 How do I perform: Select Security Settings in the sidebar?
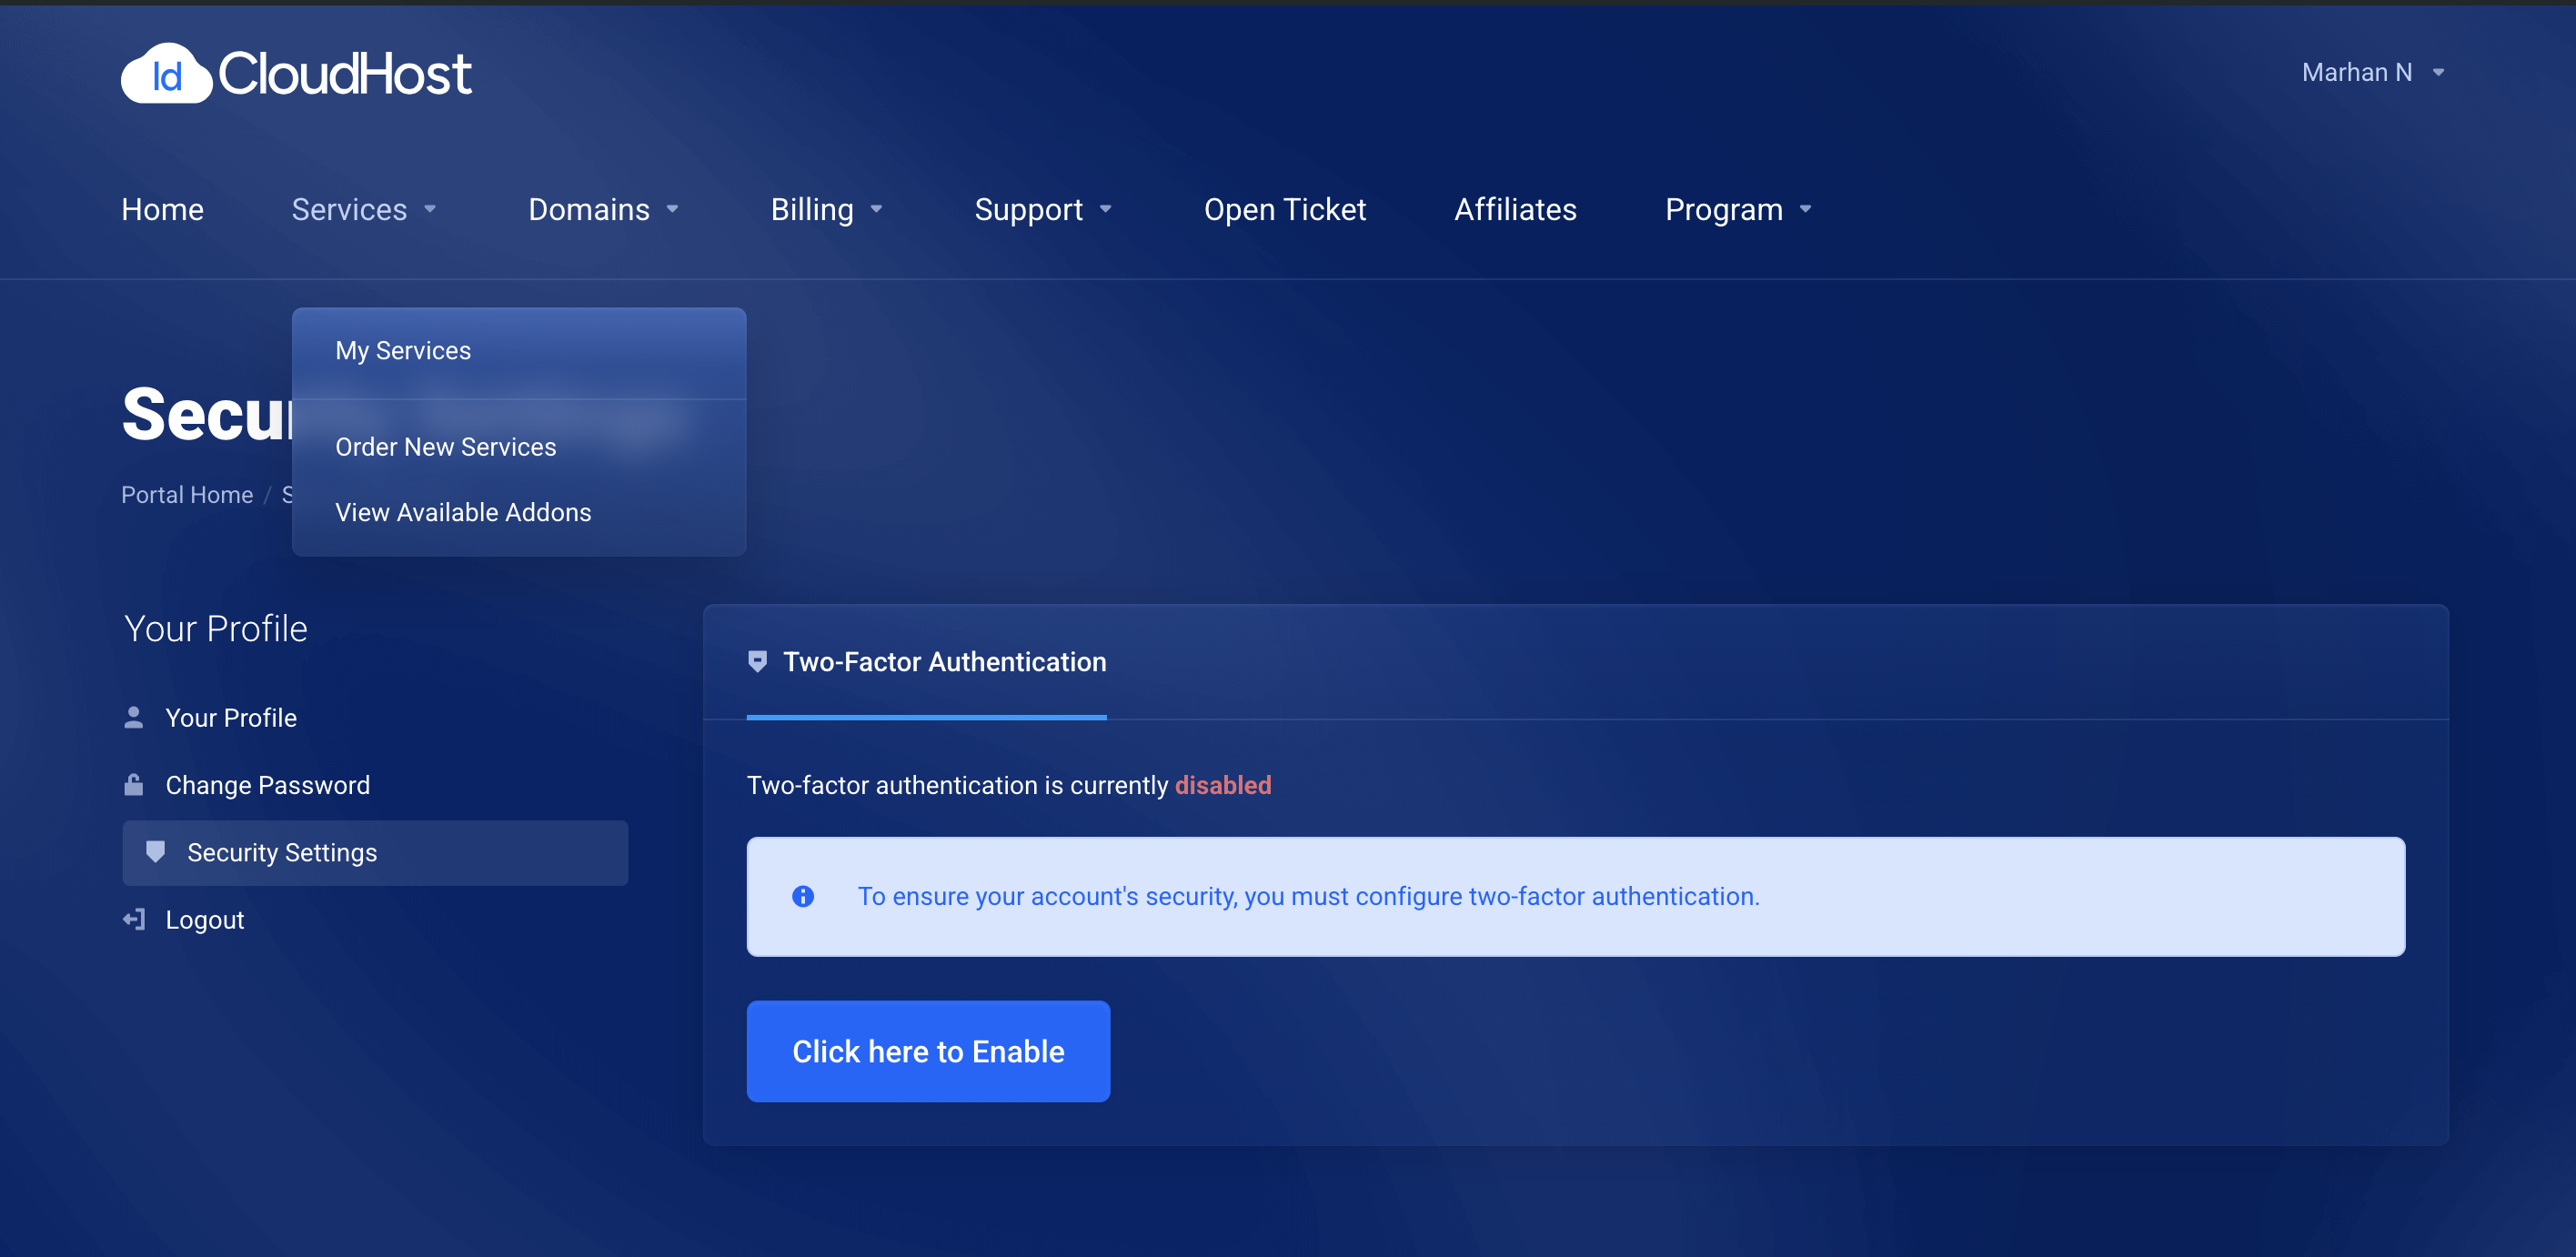375,851
